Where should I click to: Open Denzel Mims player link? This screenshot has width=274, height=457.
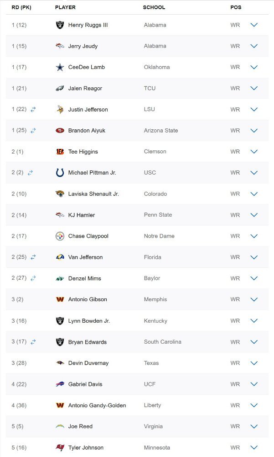point(84,278)
